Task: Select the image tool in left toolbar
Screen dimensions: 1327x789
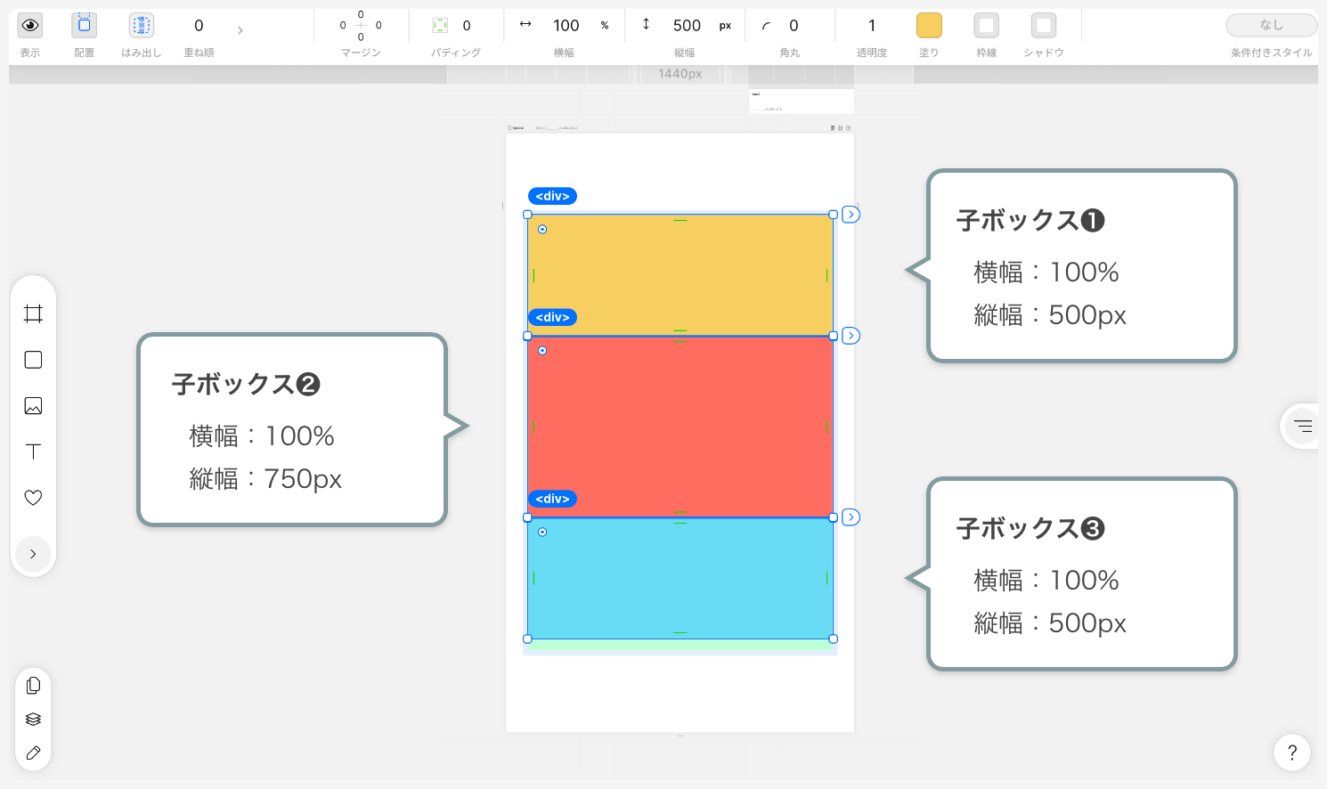Action: 33,406
